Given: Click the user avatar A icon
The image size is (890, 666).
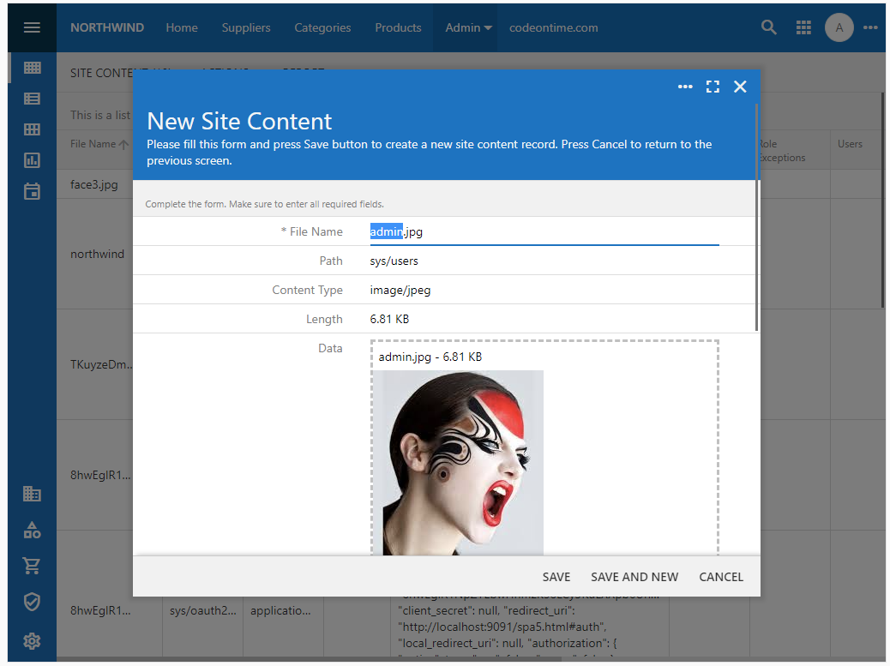Looking at the screenshot, I should pos(839,27).
